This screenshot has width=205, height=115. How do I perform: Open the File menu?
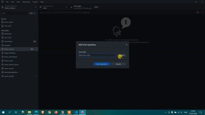[7, 2]
